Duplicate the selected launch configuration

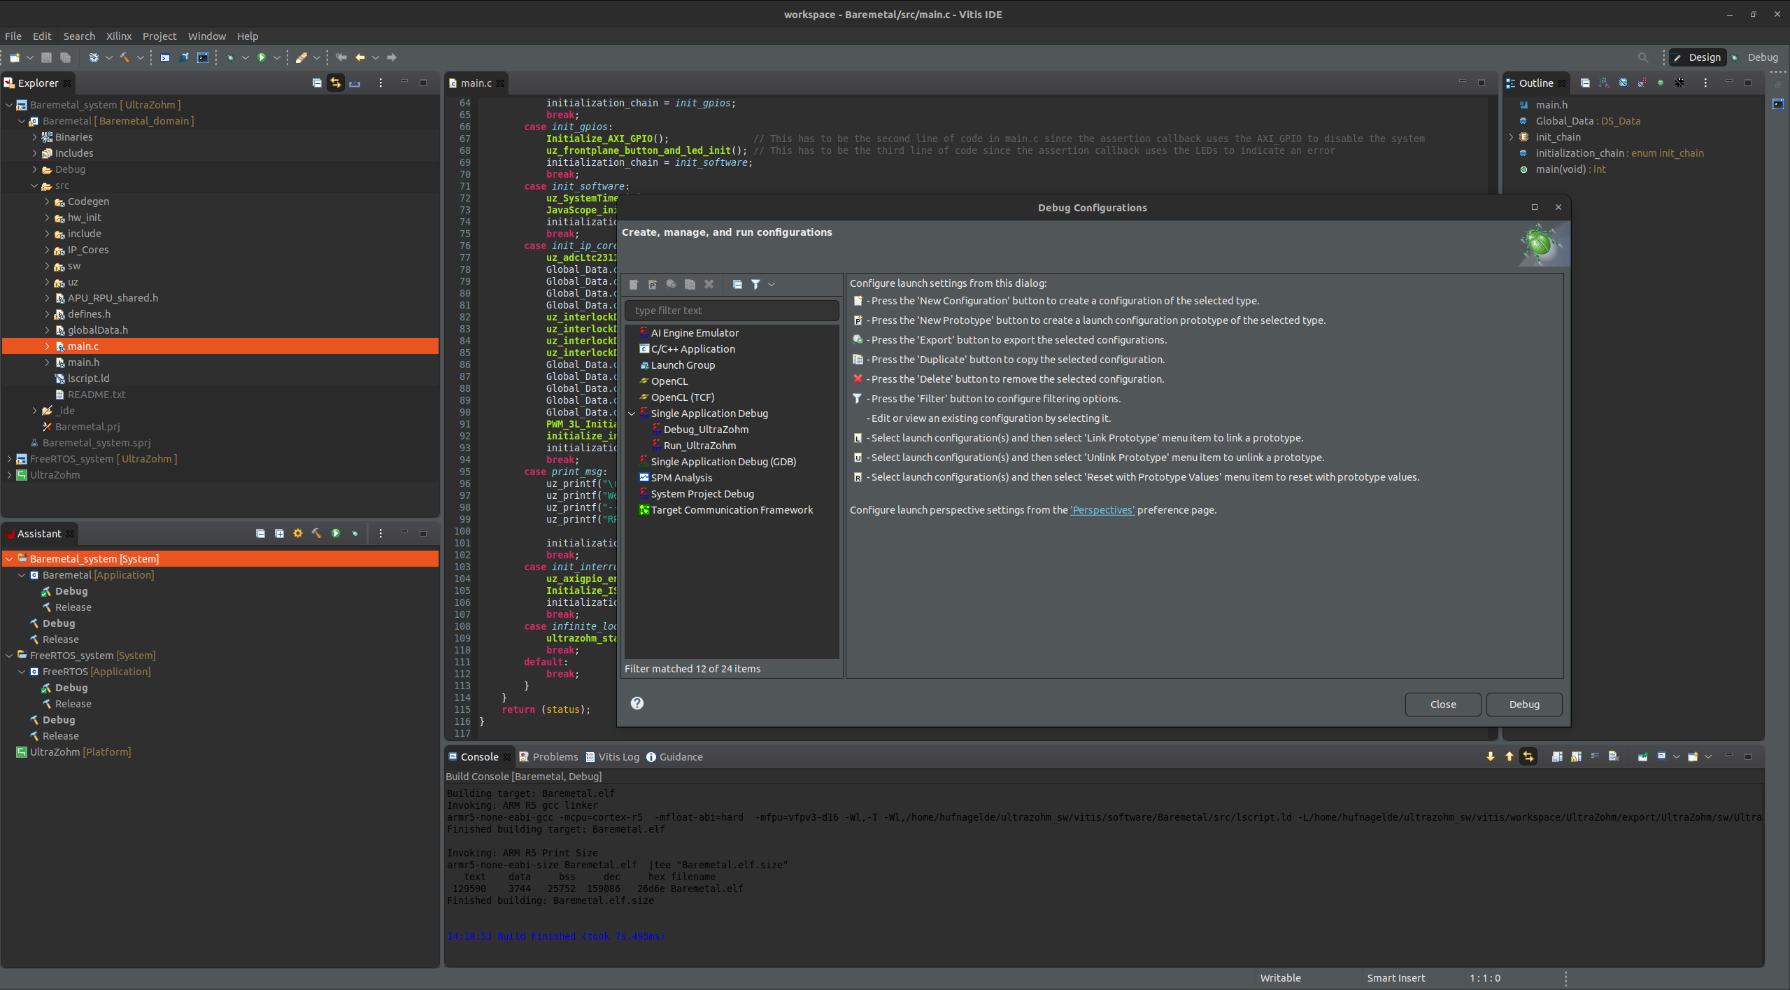pyautogui.click(x=690, y=284)
